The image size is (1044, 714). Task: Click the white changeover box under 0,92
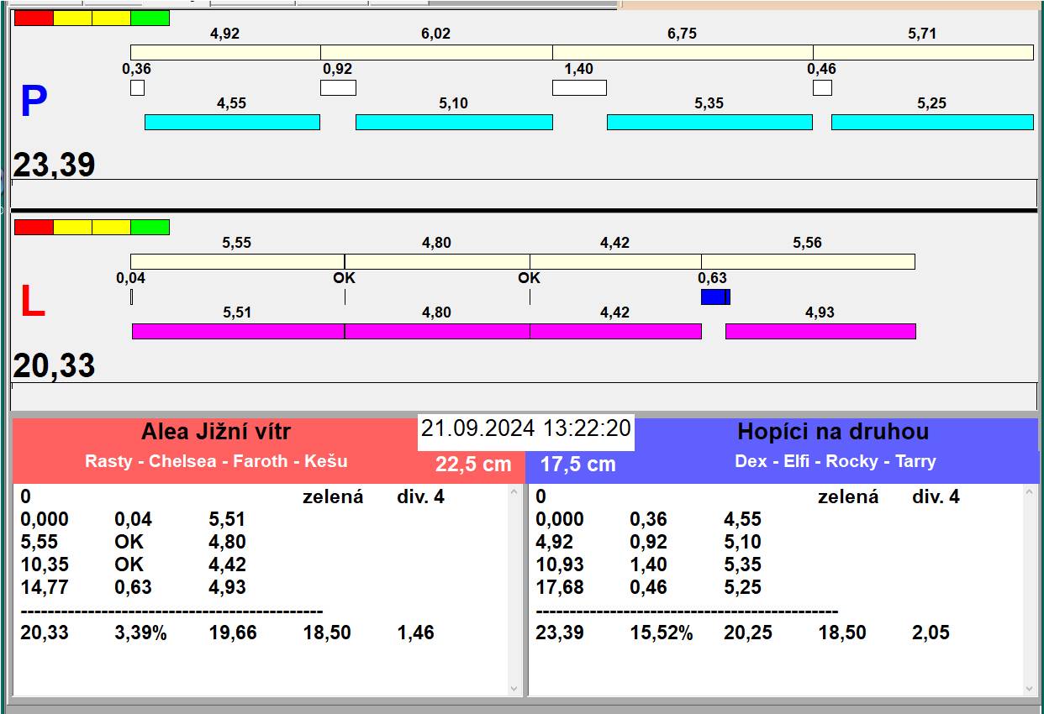338,87
